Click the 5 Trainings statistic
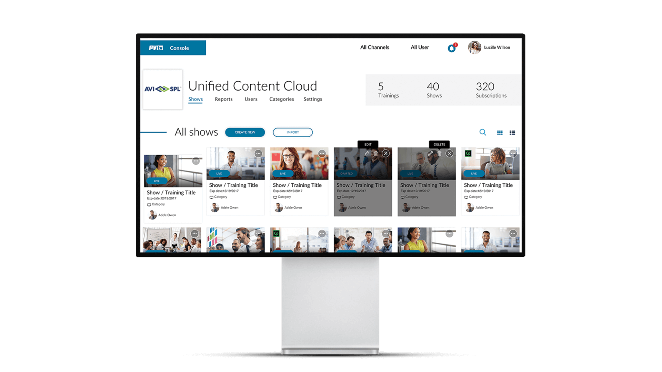 coord(388,90)
